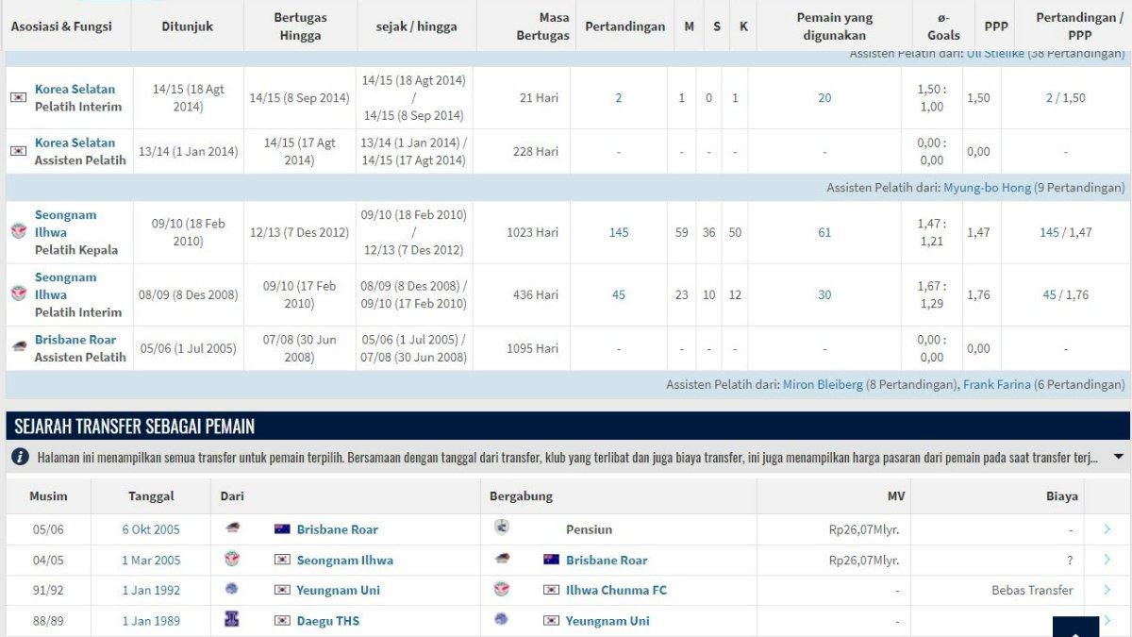Open the 145 / 1,47 points-per-match link
This screenshot has height=637, width=1132.
pyautogui.click(x=1064, y=232)
